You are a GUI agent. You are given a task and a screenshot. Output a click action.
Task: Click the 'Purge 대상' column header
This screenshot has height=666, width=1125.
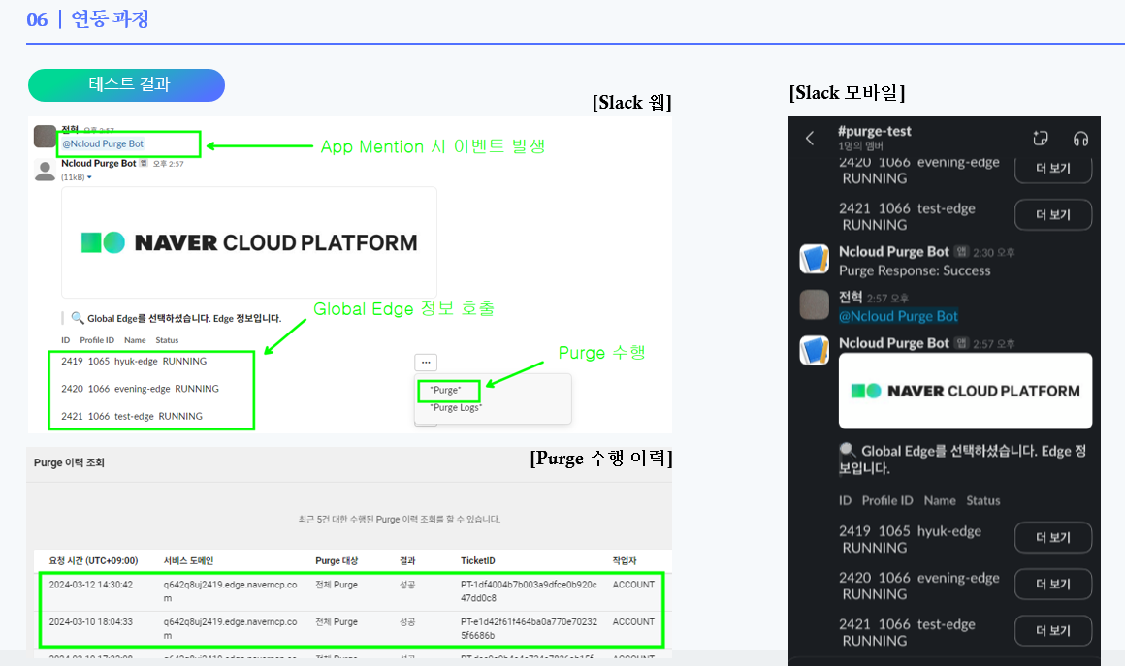pyautogui.click(x=337, y=560)
